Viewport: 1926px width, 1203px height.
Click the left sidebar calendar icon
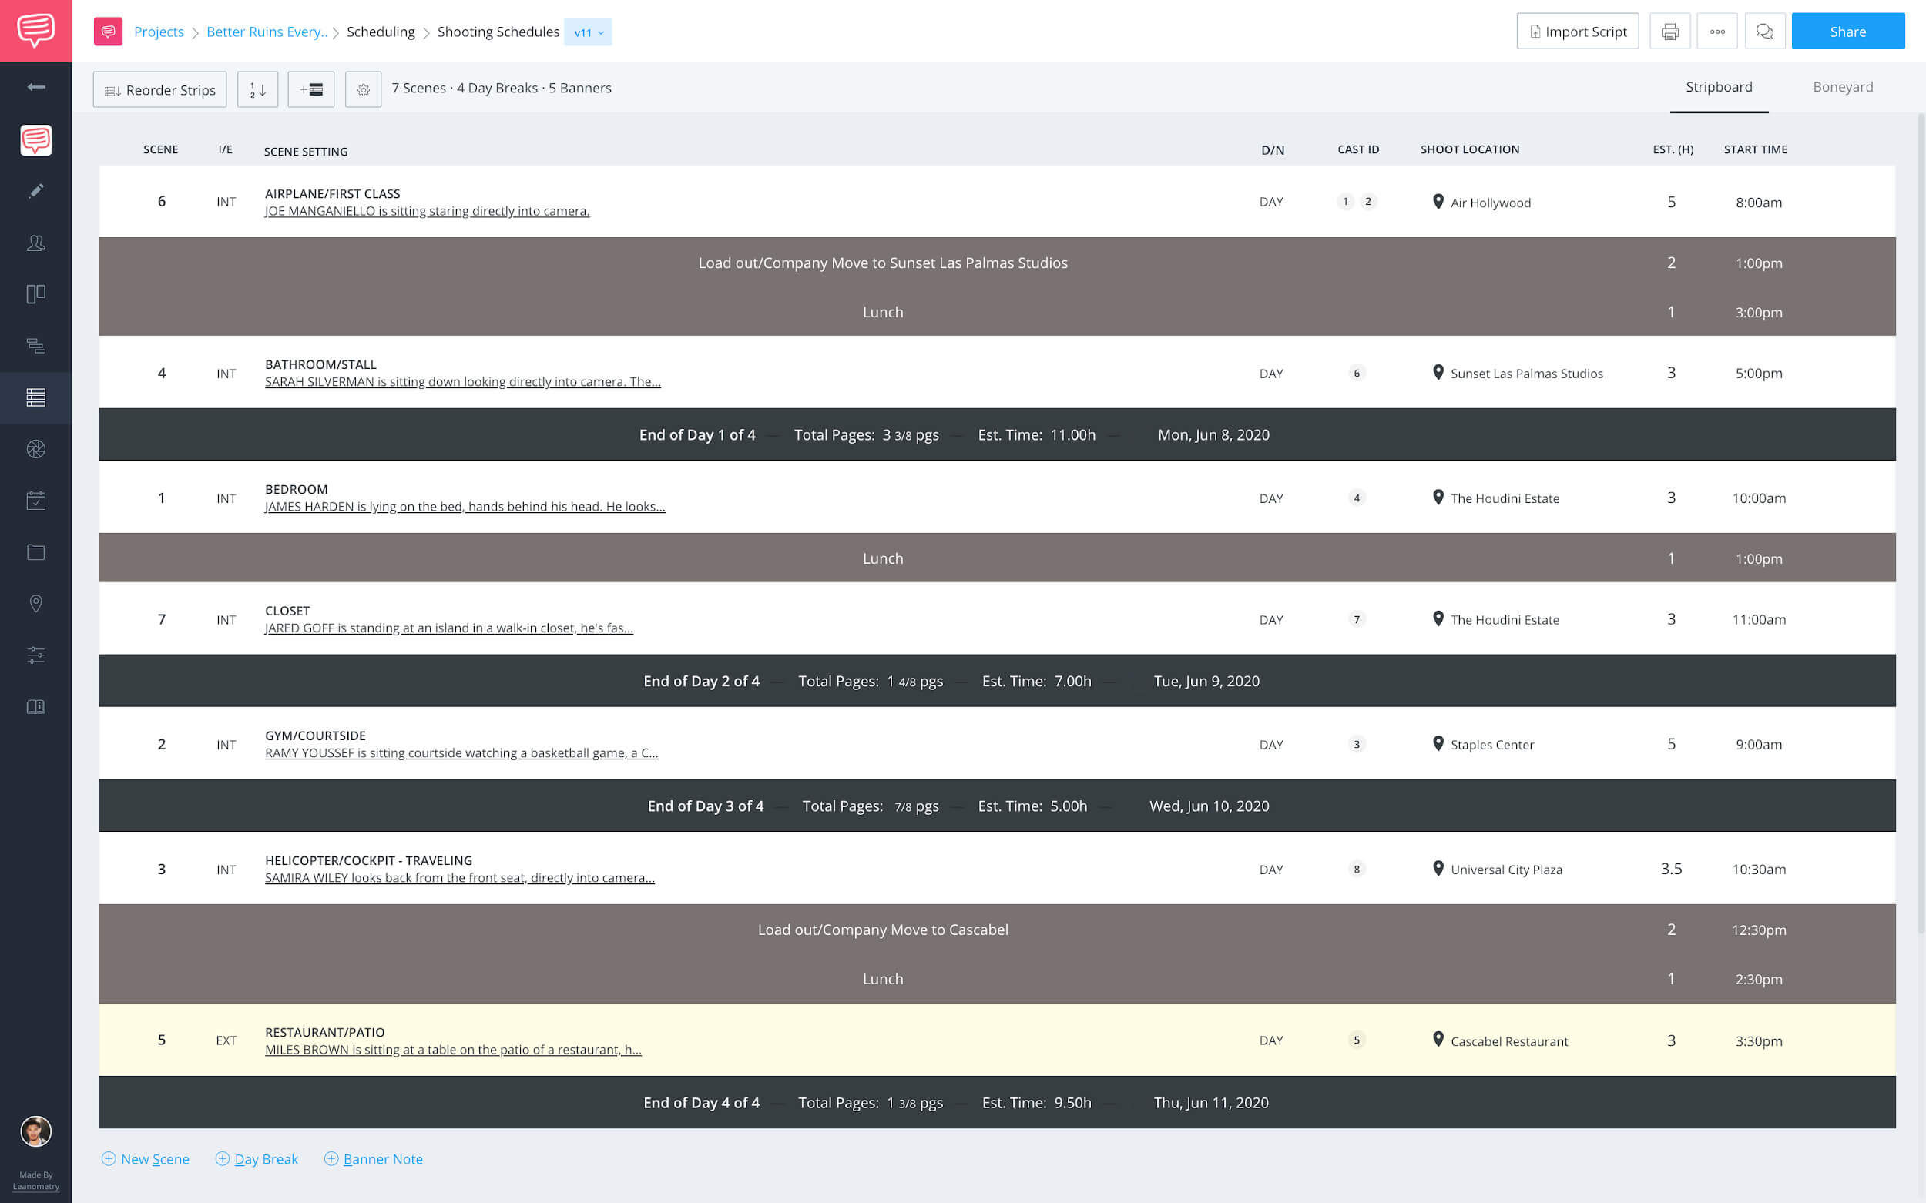click(x=36, y=501)
